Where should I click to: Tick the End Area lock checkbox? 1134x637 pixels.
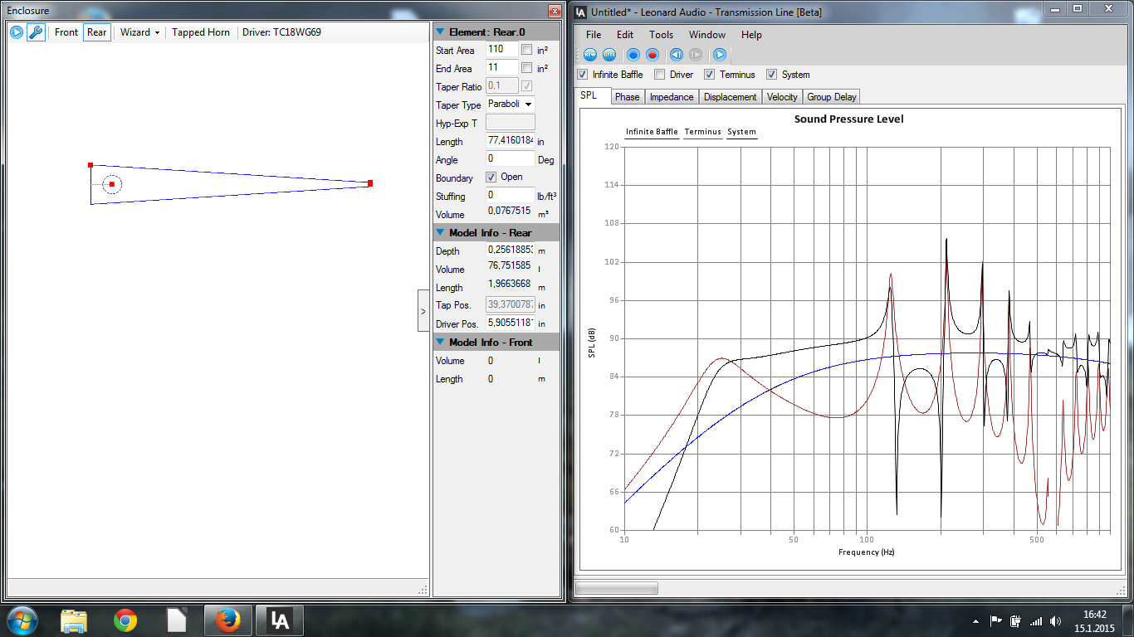[x=526, y=68]
